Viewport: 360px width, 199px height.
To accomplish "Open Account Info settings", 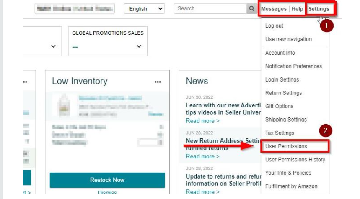I will tap(280, 53).
